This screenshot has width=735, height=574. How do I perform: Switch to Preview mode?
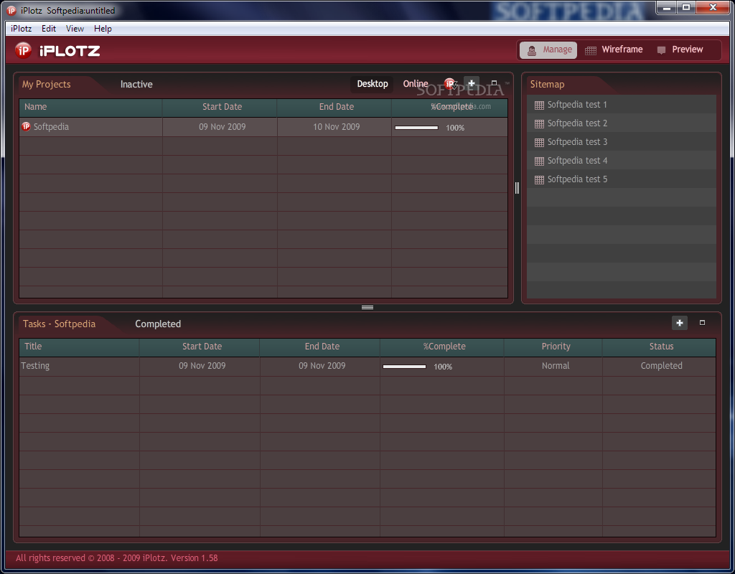point(680,50)
